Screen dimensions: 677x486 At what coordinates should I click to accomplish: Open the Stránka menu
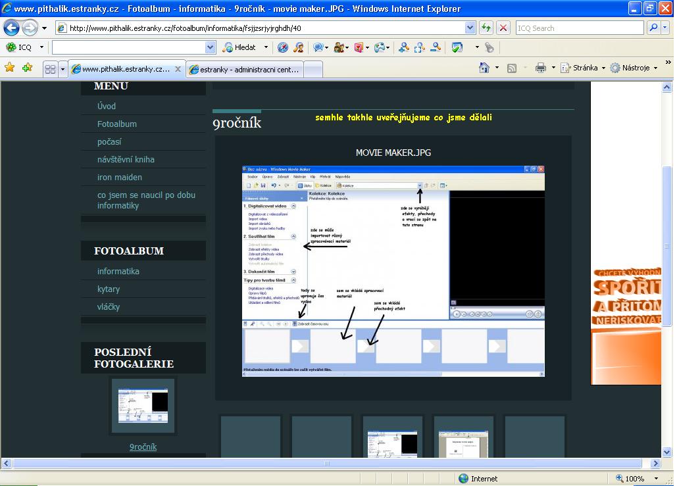[583, 68]
